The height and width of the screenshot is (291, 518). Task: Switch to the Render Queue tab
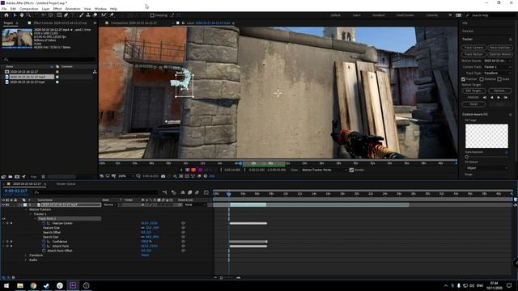[x=66, y=184]
